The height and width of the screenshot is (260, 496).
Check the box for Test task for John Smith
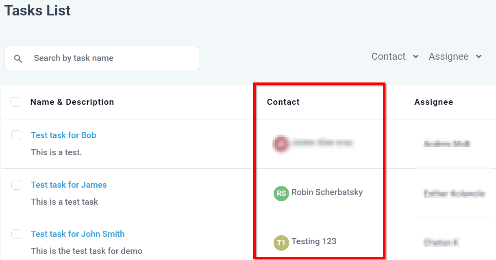(x=16, y=234)
